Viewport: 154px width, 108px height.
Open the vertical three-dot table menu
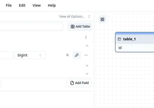click(86, 37)
